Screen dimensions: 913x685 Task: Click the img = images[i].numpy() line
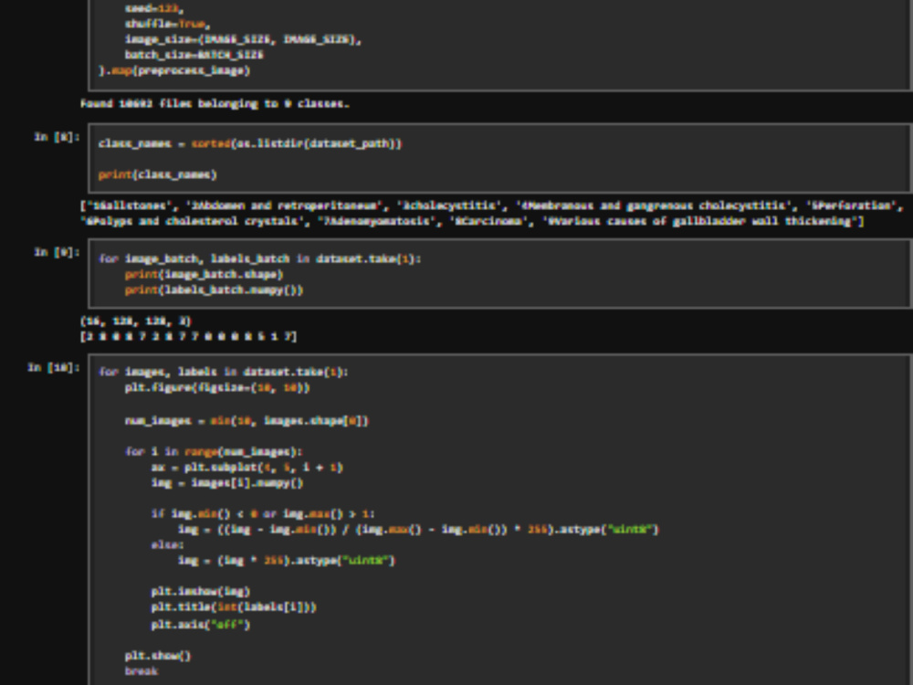click(227, 483)
